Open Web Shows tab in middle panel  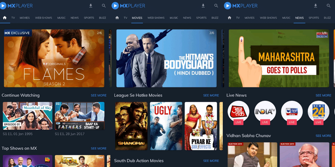[156, 18]
